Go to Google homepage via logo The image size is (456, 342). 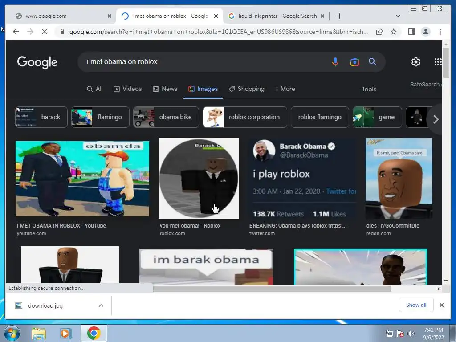point(37,62)
